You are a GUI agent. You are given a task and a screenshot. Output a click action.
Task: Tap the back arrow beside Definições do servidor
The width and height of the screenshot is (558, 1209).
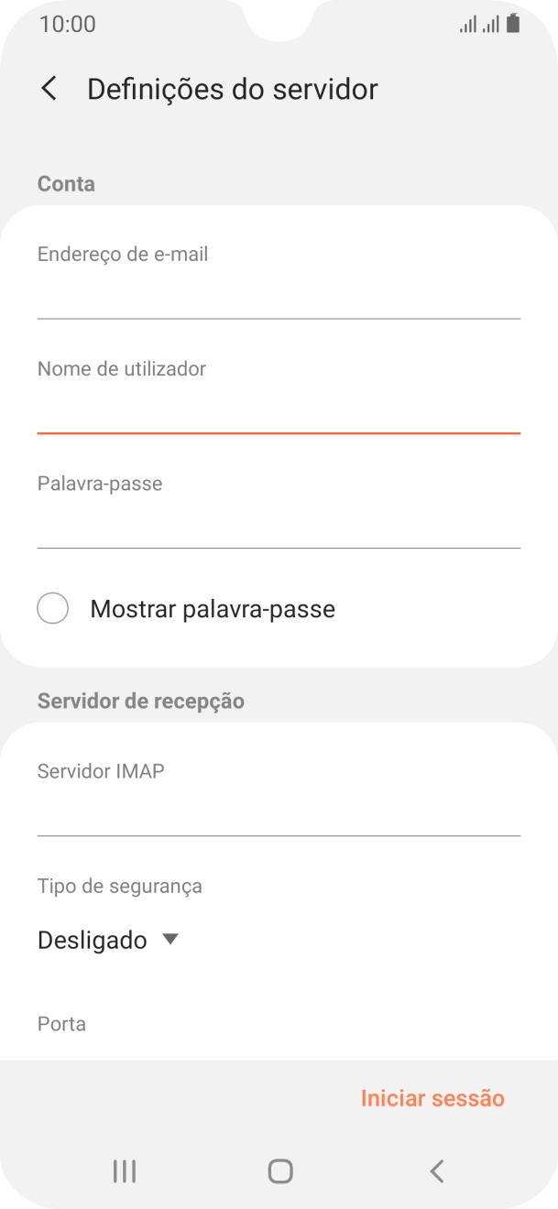point(49,89)
